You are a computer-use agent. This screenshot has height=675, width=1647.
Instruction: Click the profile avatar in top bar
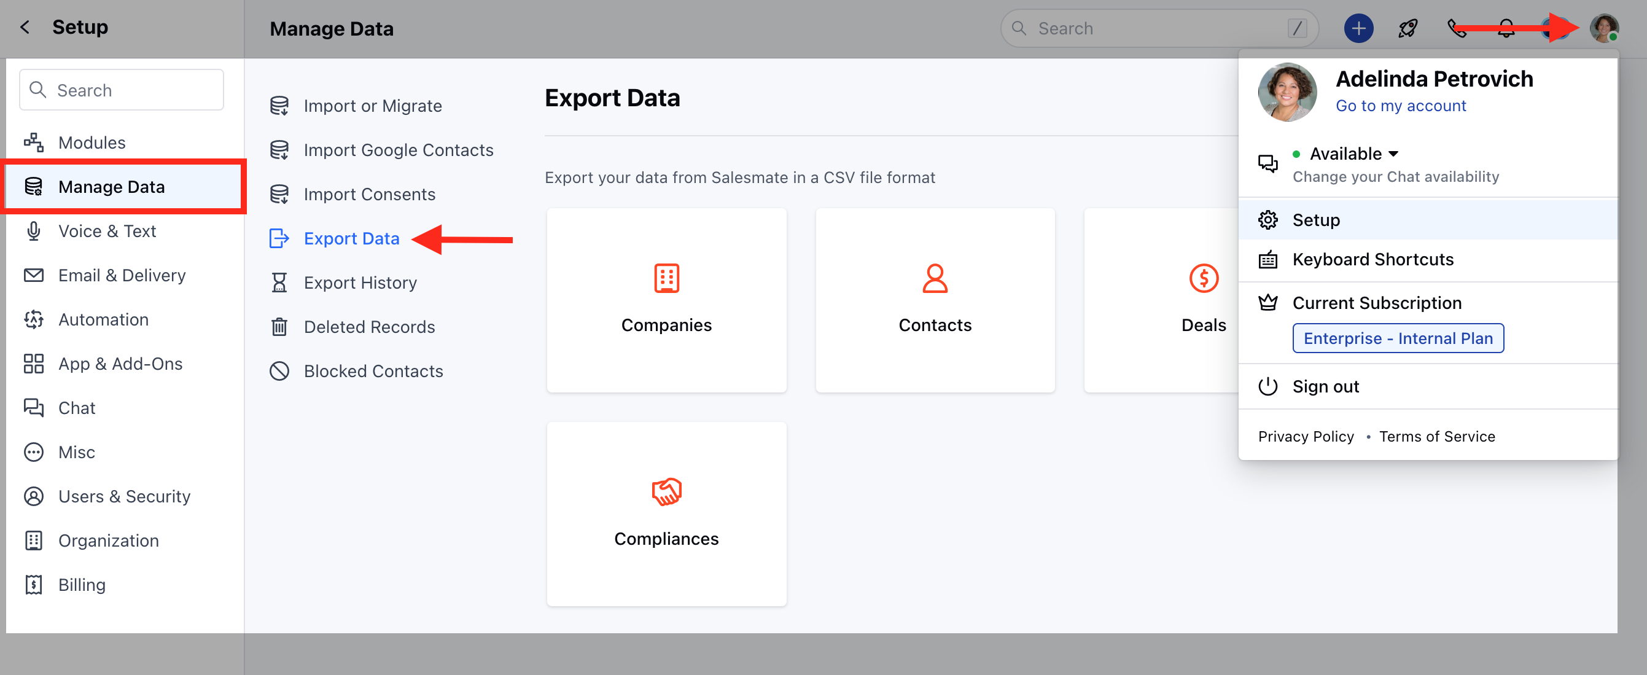[1603, 29]
